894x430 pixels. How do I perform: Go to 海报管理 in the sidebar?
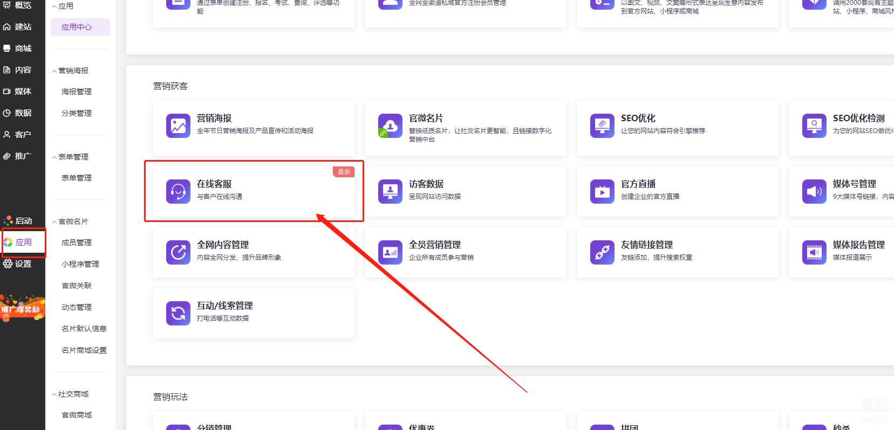tap(77, 92)
